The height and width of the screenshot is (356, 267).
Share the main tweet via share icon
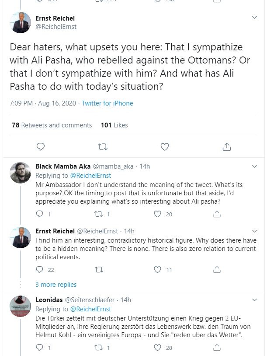[227, 146]
